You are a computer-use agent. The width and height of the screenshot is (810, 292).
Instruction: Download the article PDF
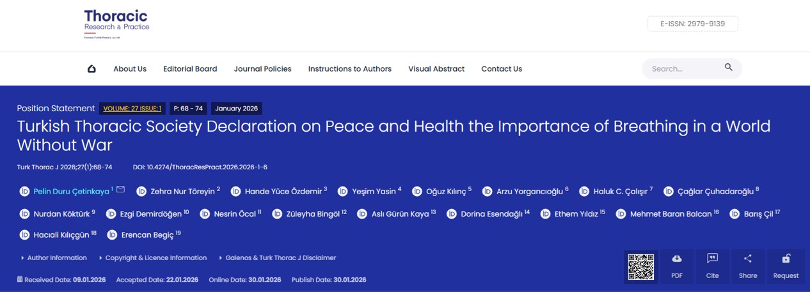pos(677,266)
